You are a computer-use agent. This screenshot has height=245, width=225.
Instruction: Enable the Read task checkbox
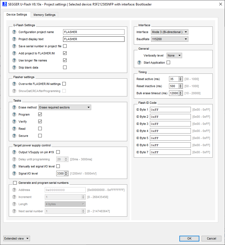point(40,129)
